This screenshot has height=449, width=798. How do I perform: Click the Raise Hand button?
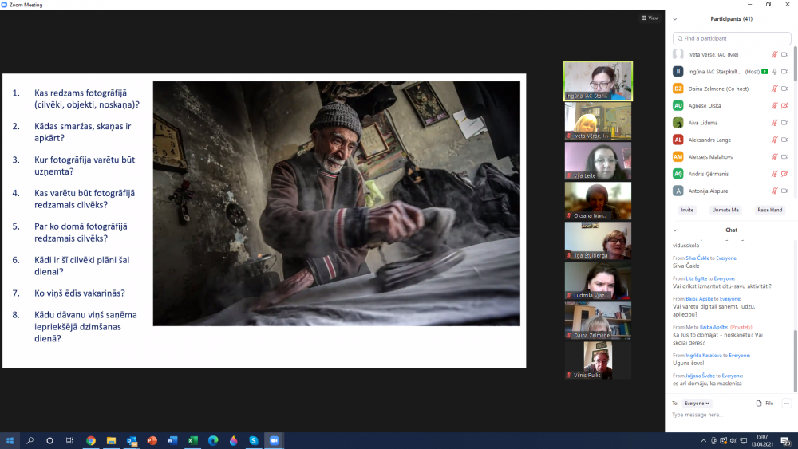pyautogui.click(x=769, y=210)
